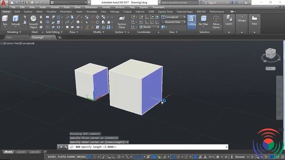Viewport: 285px width, 160px height.
Task: Open the Dimension menu
Action: 91,7
